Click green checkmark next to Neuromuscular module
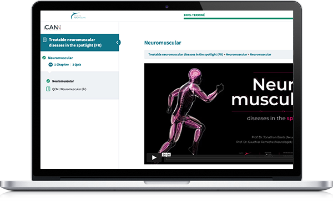This screenshot has width=333, height=201. (x=44, y=58)
